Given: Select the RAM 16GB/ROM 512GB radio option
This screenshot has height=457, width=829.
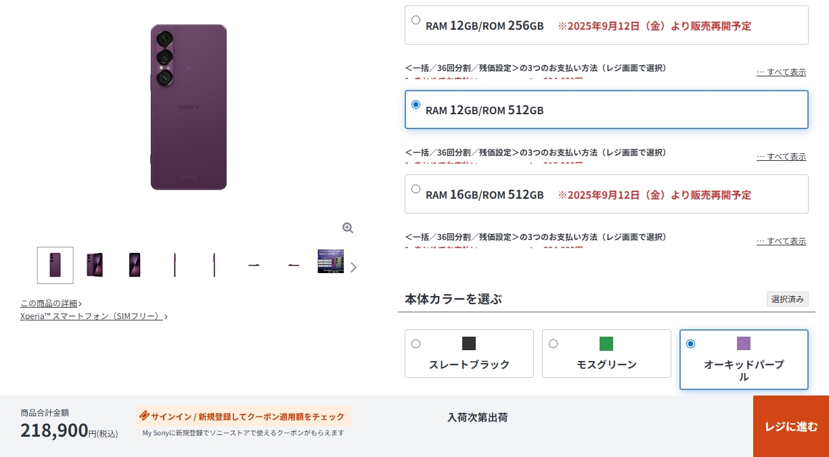Looking at the screenshot, I should [416, 189].
